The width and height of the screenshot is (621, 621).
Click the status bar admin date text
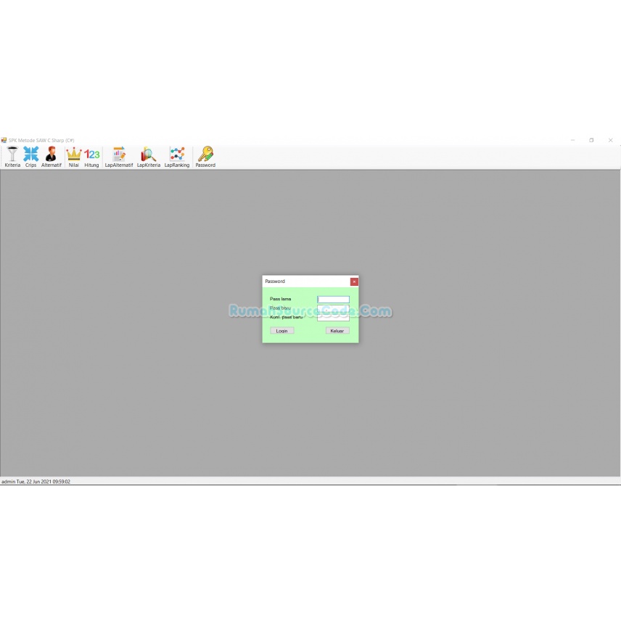(36, 482)
